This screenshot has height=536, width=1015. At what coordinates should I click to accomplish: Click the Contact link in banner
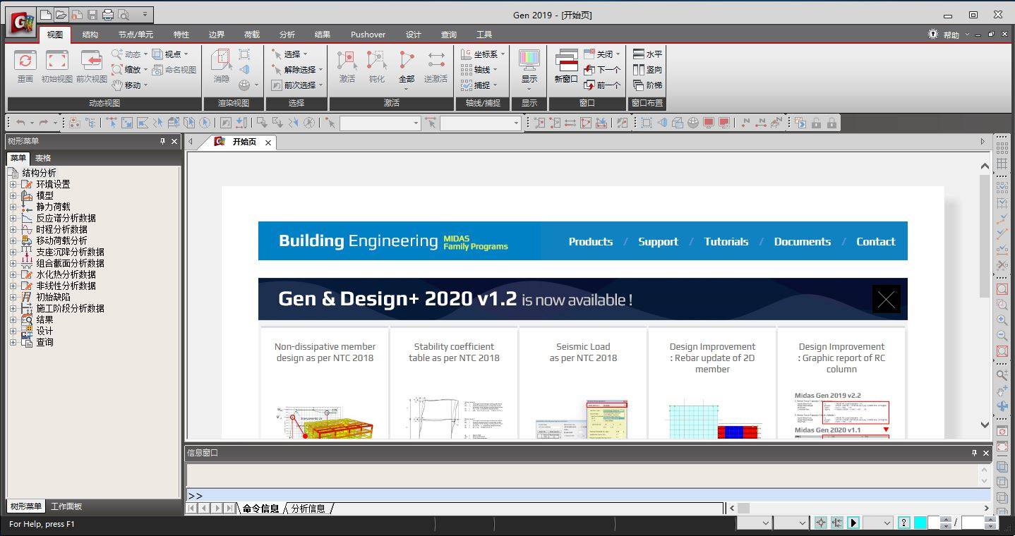pyautogui.click(x=876, y=241)
